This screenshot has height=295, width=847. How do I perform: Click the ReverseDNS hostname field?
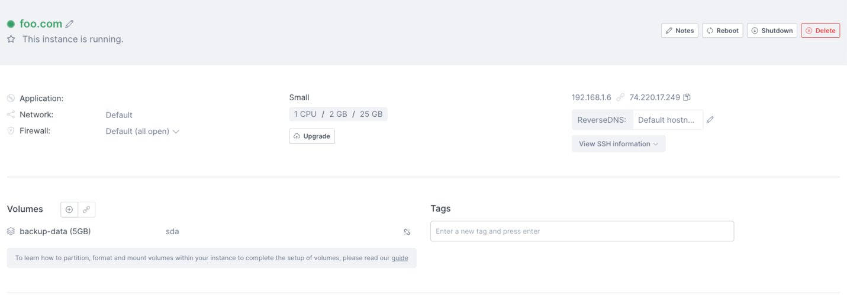(667, 120)
